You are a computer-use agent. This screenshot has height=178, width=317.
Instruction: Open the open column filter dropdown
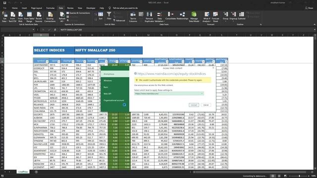pyautogui.click(x=58, y=61)
